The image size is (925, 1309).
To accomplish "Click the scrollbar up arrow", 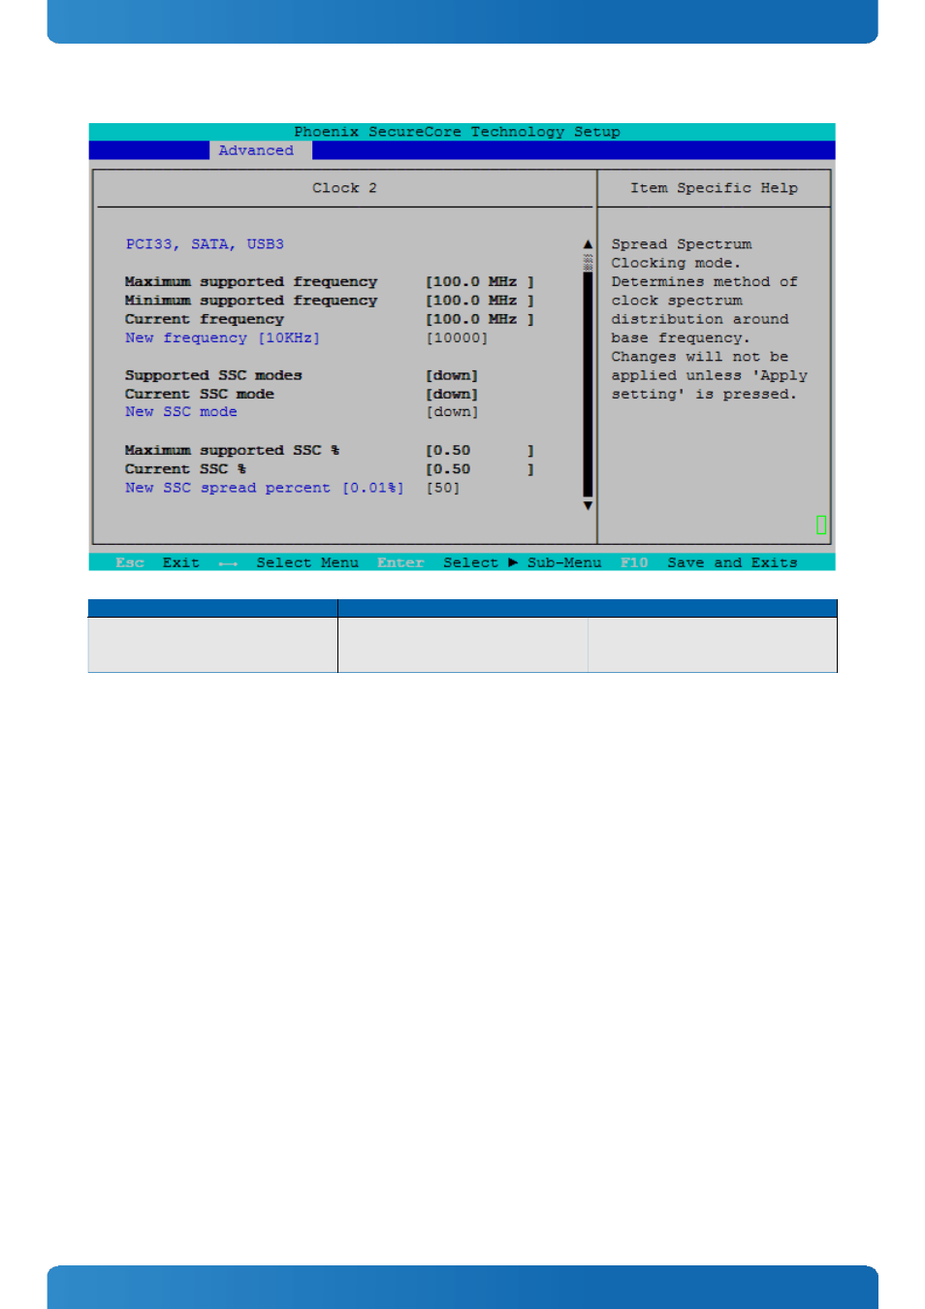I will [588, 244].
